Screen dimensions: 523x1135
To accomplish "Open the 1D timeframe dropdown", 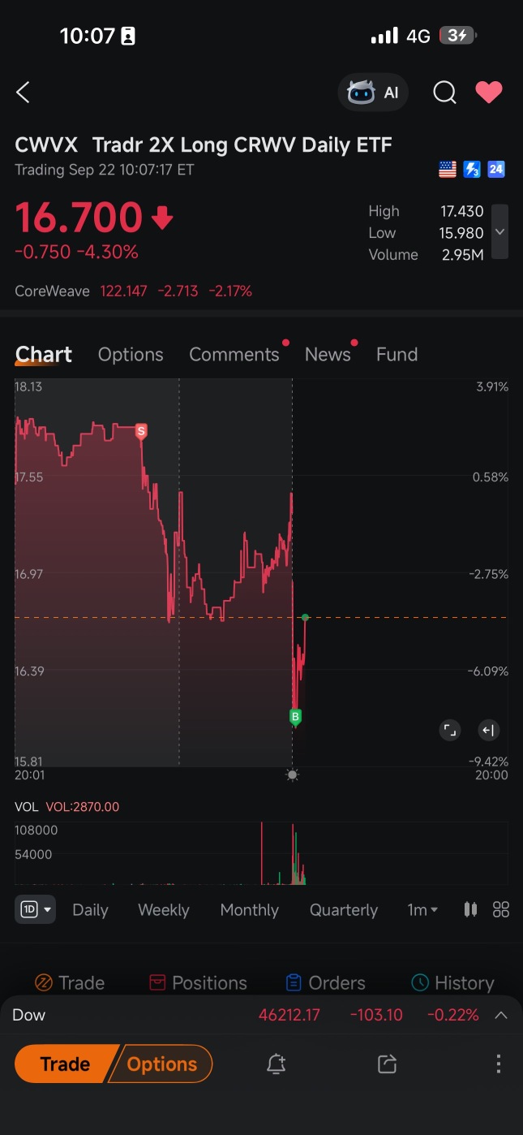I will click(35, 909).
